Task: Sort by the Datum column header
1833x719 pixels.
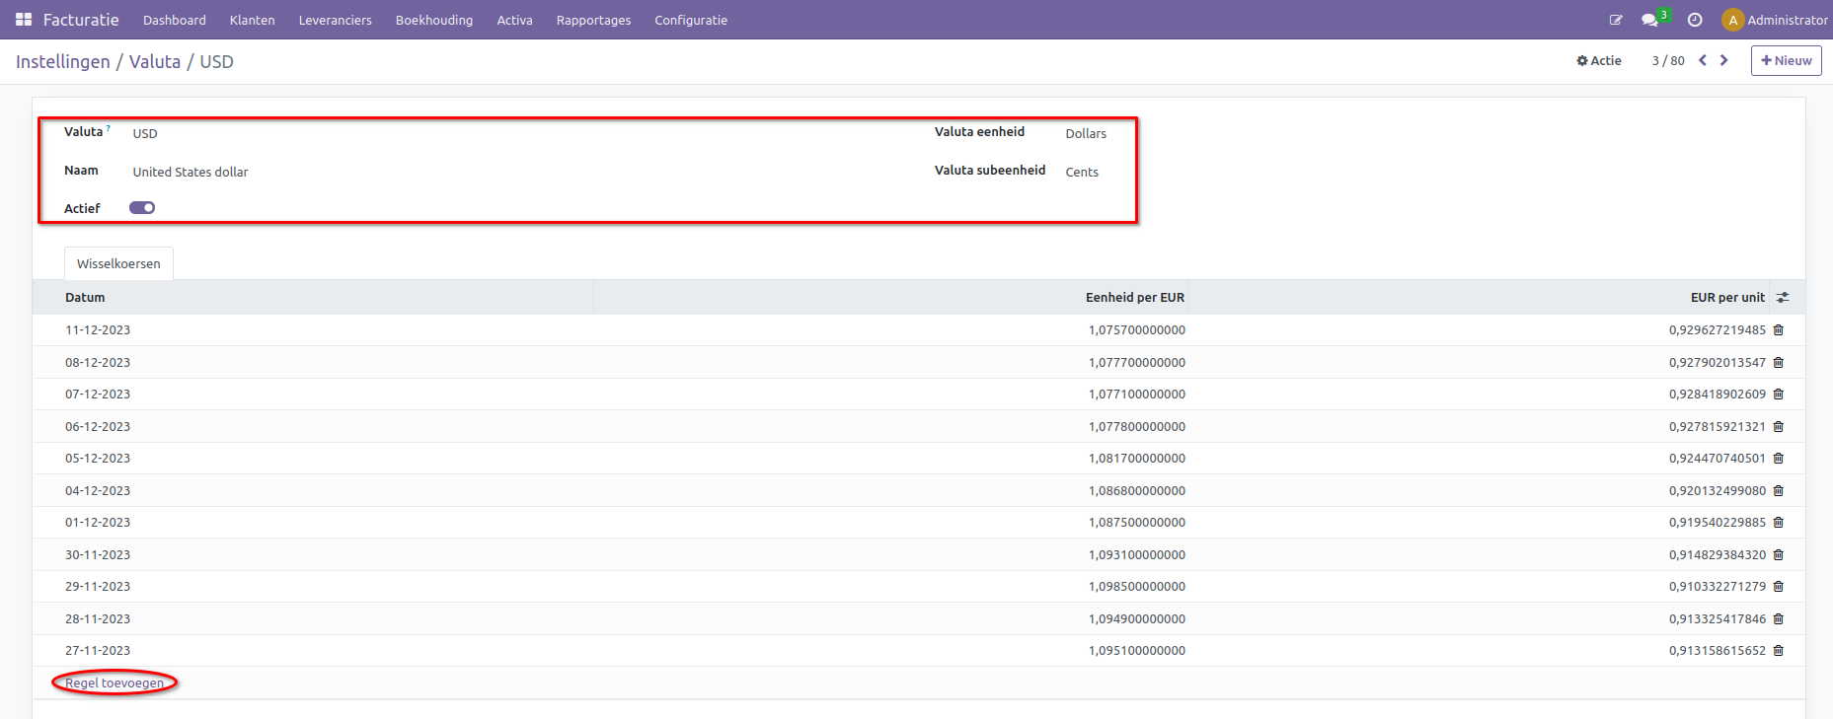Action: point(85,298)
